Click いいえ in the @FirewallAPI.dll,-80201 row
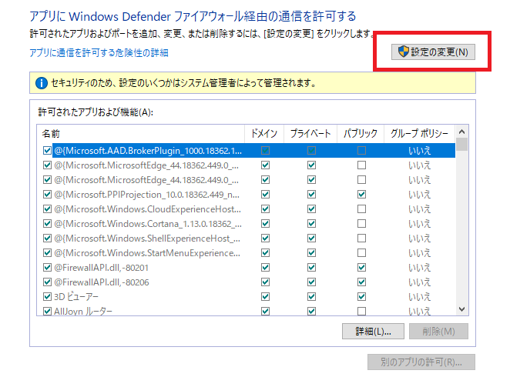Viewport: 510px width, 387px height. [x=419, y=268]
